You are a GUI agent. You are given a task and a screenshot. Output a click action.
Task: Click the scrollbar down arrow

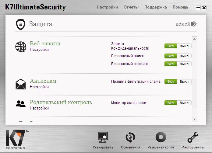pos(194,119)
